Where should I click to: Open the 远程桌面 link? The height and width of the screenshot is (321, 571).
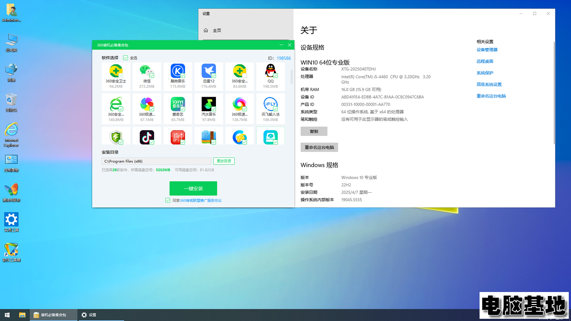click(485, 62)
